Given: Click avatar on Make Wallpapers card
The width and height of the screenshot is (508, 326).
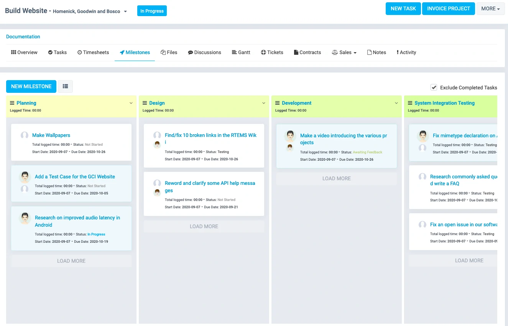Looking at the screenshot, I should coord(25,135).
